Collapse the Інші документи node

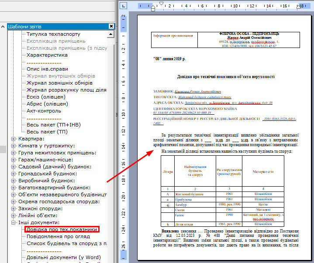13,222
